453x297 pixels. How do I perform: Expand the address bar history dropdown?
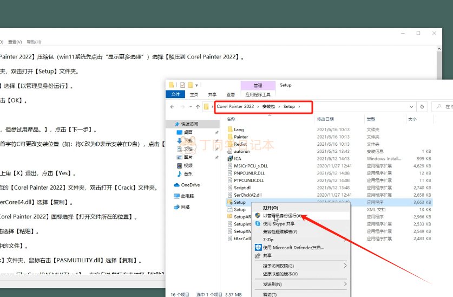click(413, 107)
